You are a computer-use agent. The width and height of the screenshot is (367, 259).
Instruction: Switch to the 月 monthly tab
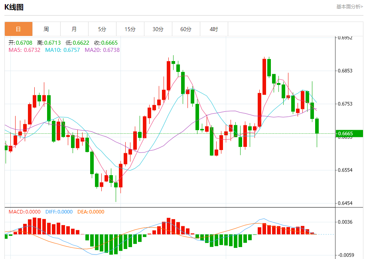[x=74, y=29]
